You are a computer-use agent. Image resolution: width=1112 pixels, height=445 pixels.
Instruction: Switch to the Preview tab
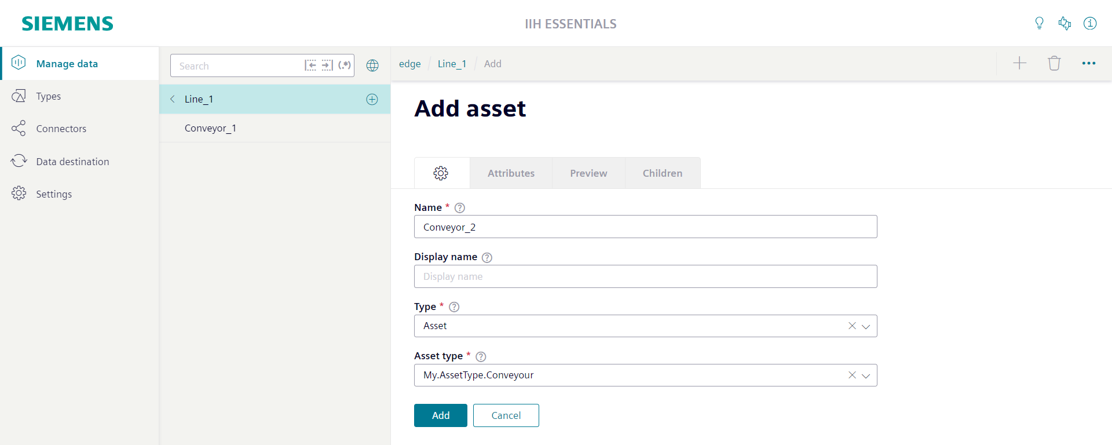pyautogui.click(x=588, y=173)
